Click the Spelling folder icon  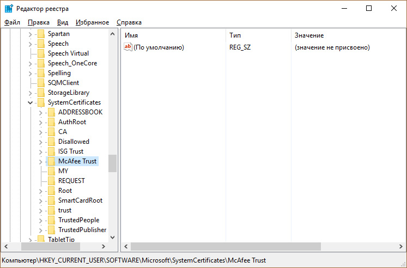click(x=41, y=73)
